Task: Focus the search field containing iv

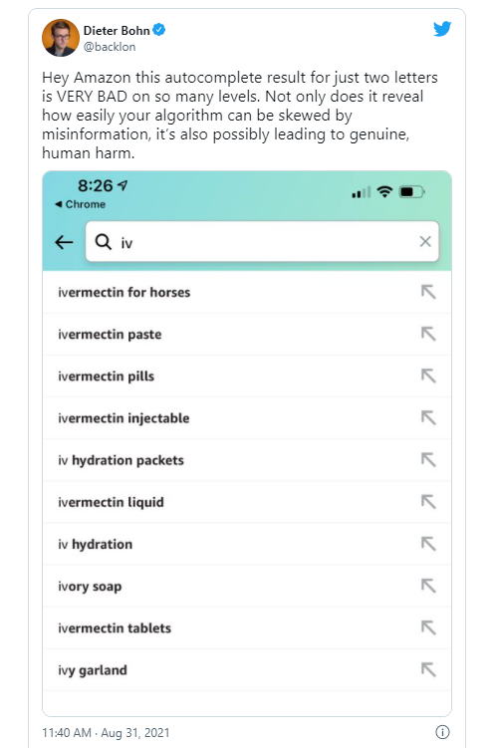Action: click(262, 241)
